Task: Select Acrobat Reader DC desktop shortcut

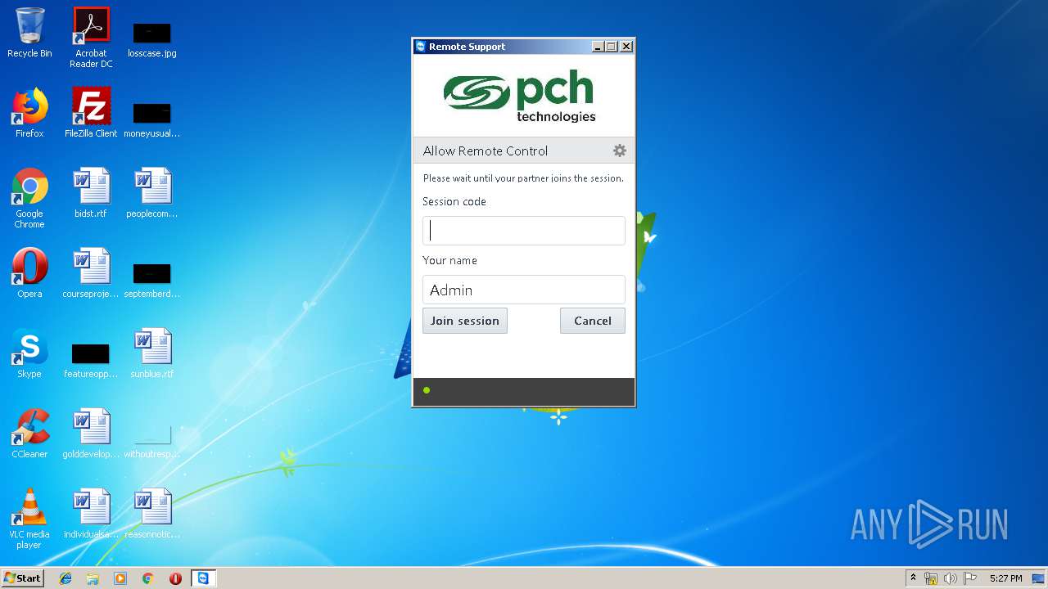Action: [x=91, y=38]
